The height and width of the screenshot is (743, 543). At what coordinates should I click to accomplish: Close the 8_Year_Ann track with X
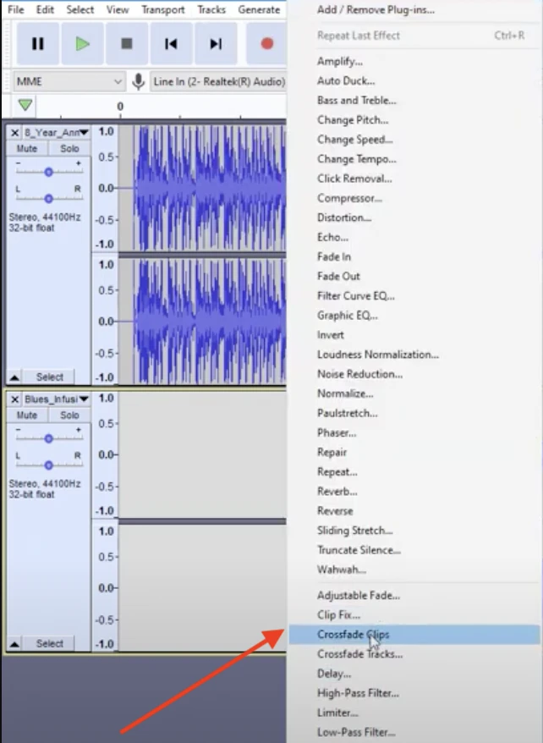(x=14, y=133)
